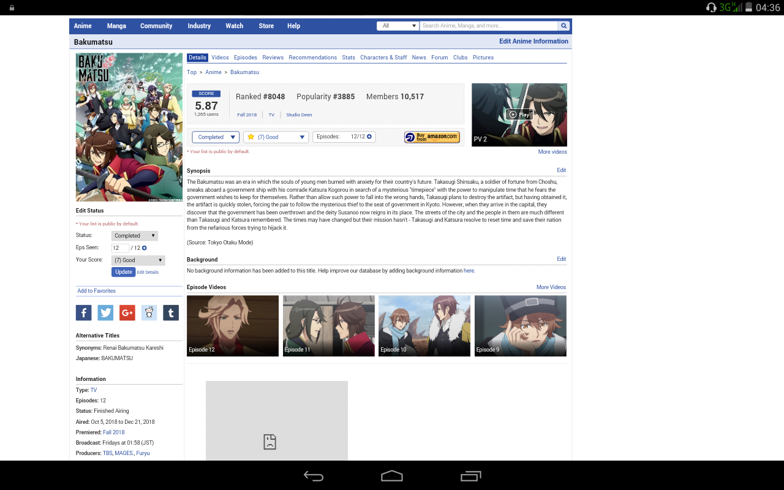The height and width of the screenshot is (490, 784).
Task: Share on Facebook icon
Action: click(x=83, y=313)
